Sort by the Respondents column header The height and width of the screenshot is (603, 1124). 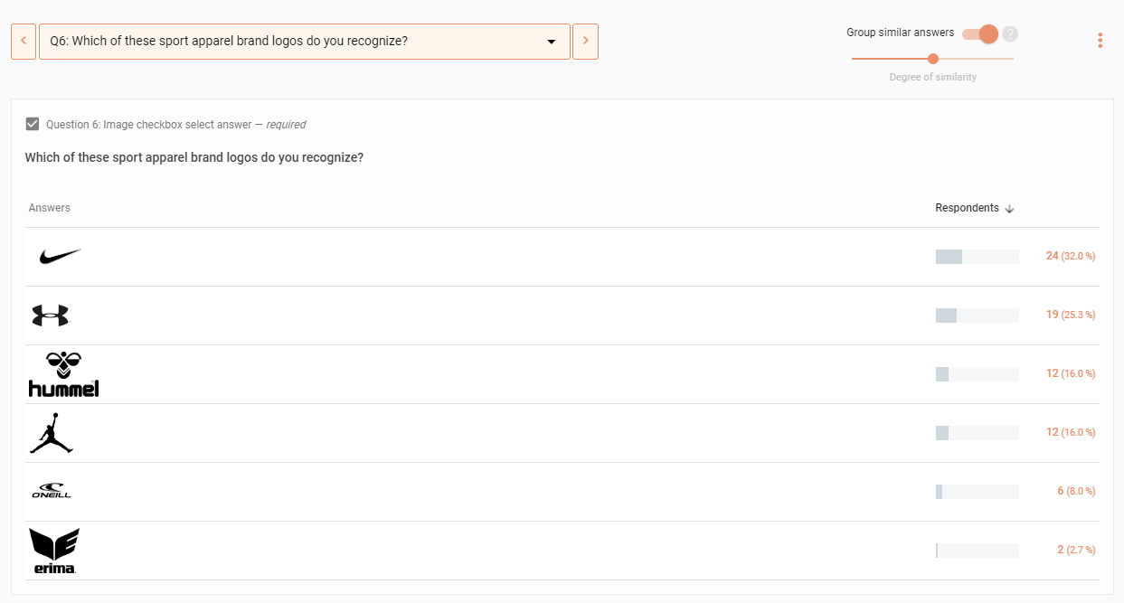[x=967, y=208]
